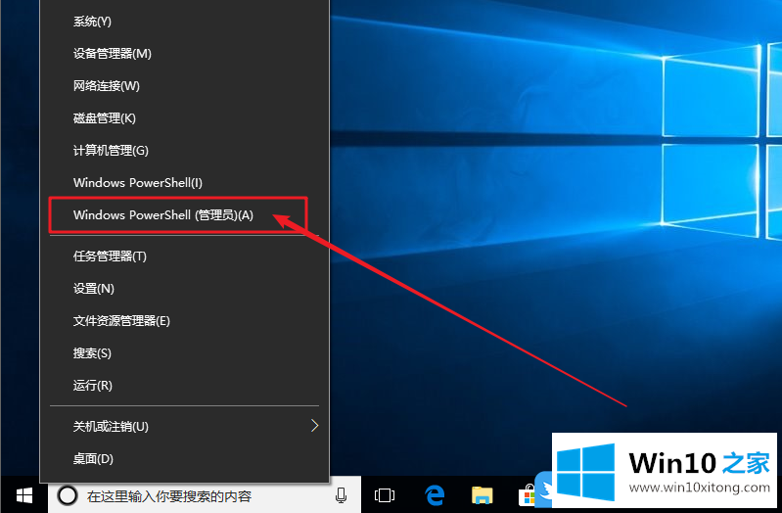Launch Windows PowerShell(I)
This screenshot has height=513, width=782.
(185, 183)
